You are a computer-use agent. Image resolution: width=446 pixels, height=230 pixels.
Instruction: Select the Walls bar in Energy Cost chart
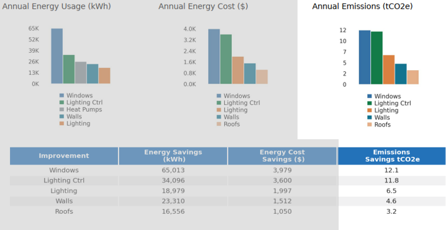coord(250,74)
